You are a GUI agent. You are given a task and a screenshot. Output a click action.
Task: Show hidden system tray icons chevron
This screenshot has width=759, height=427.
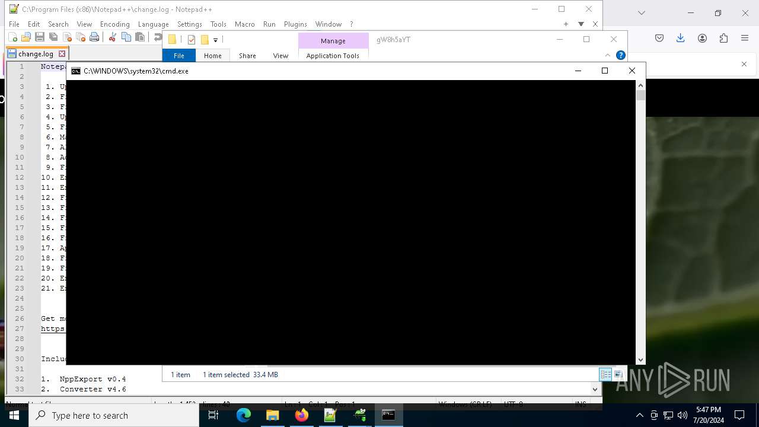[639, 415]
